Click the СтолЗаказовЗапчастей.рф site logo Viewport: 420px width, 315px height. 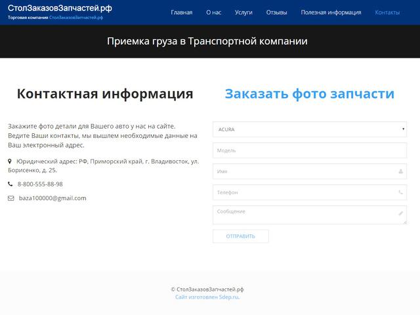pos(60,8)
